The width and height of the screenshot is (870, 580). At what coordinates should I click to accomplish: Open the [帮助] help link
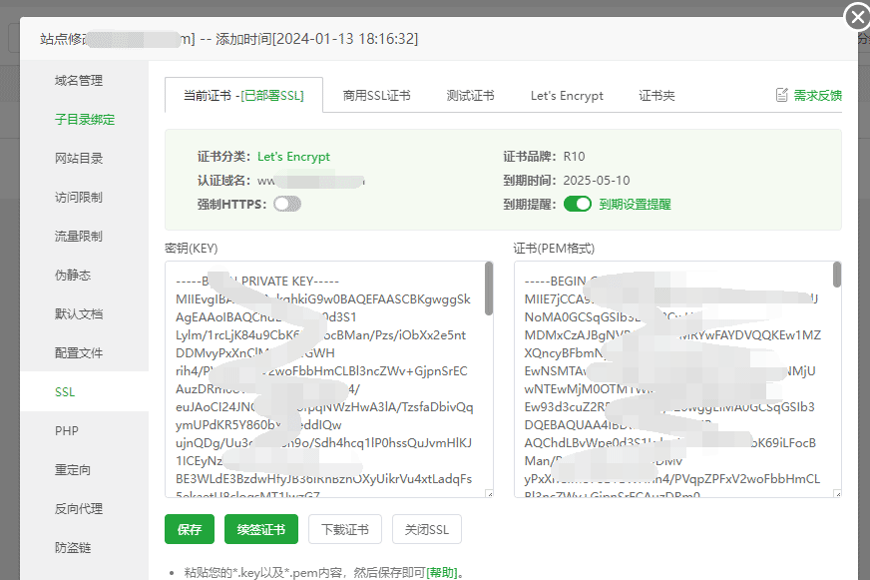click(442, 572)
